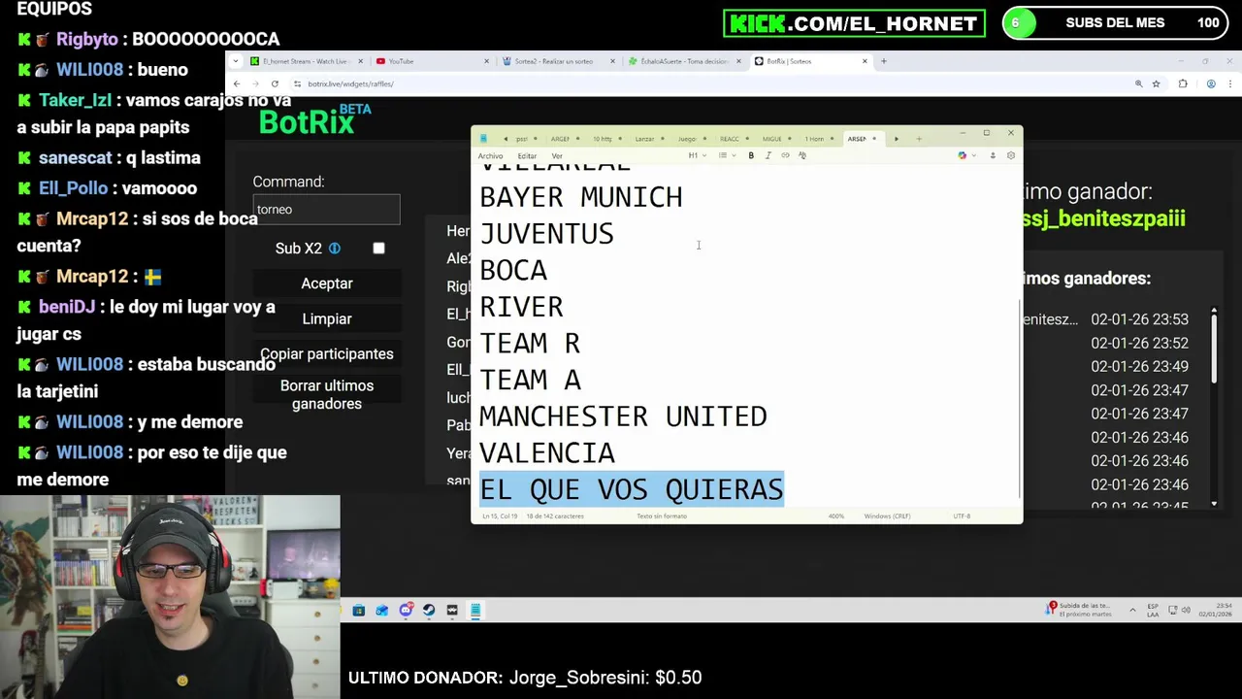The height and width of the screenshot is (699, 1242).
Task: Open browser extensions puzzle icon
Action: point(1183,83)
